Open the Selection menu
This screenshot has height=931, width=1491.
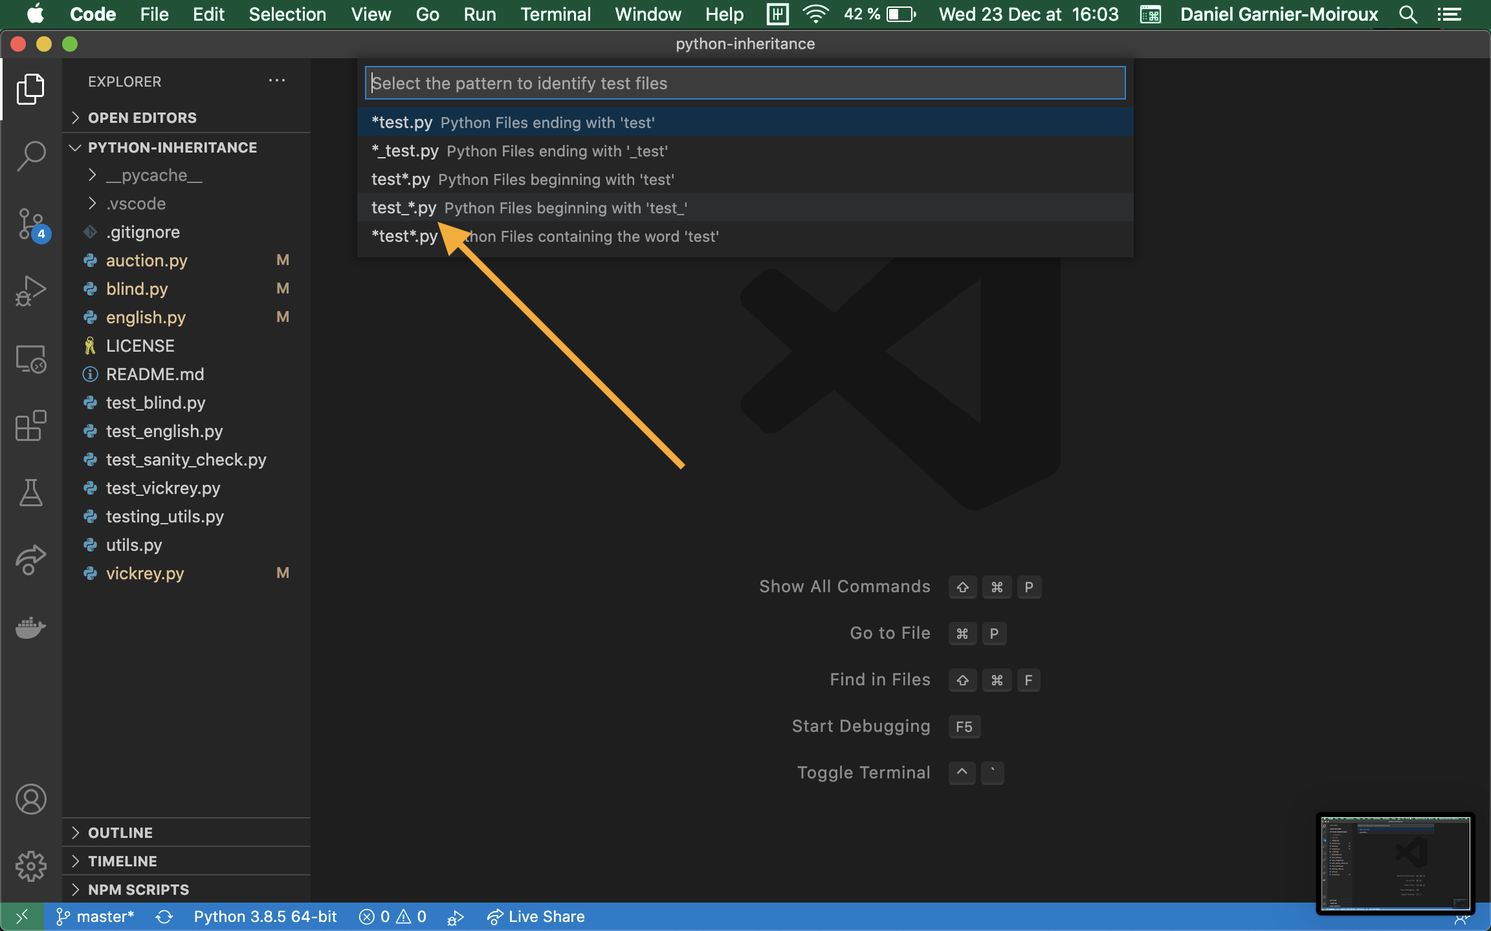coord(287,14)
